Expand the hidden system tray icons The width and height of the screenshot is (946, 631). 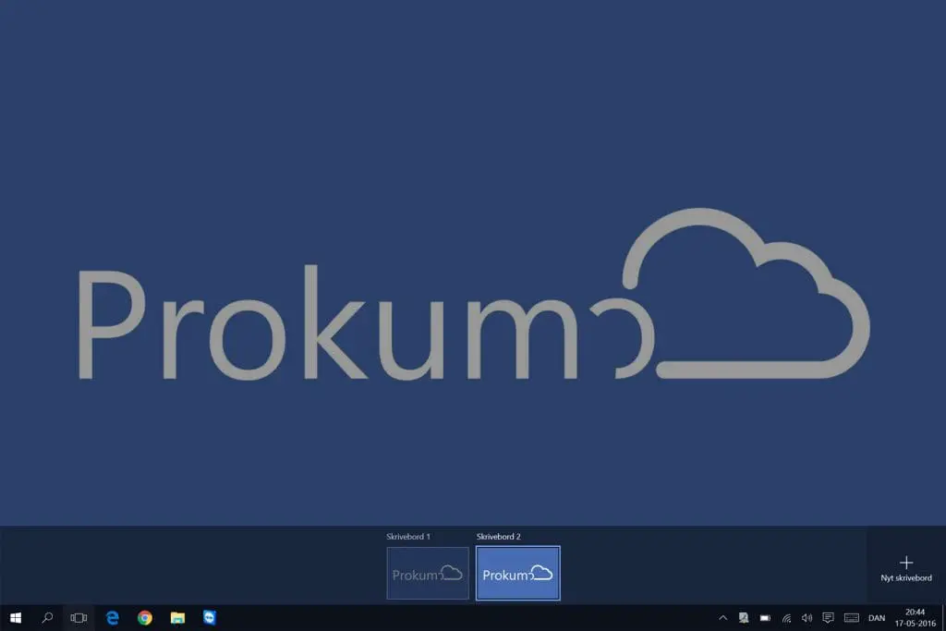click(x=723, y=617)
